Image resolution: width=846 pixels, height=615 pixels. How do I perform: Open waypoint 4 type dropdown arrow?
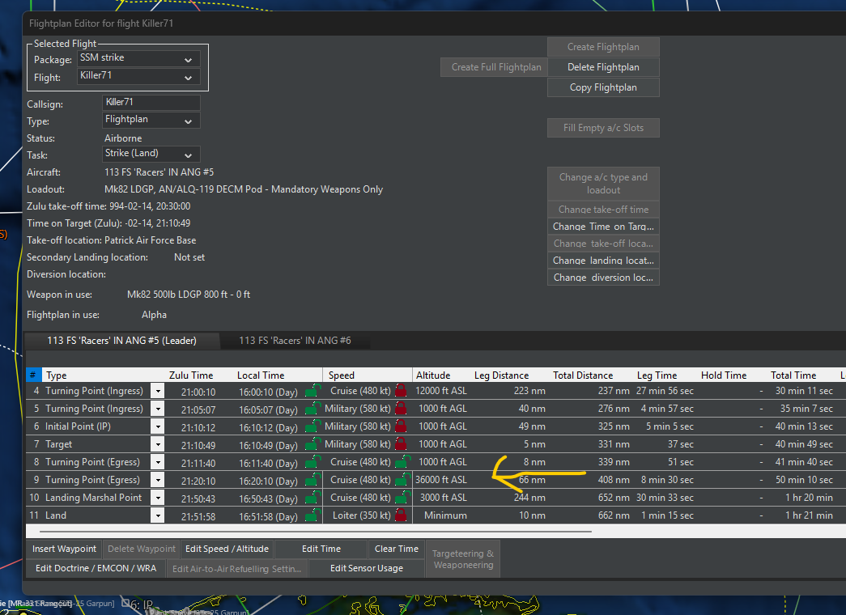tap(158, 391)
